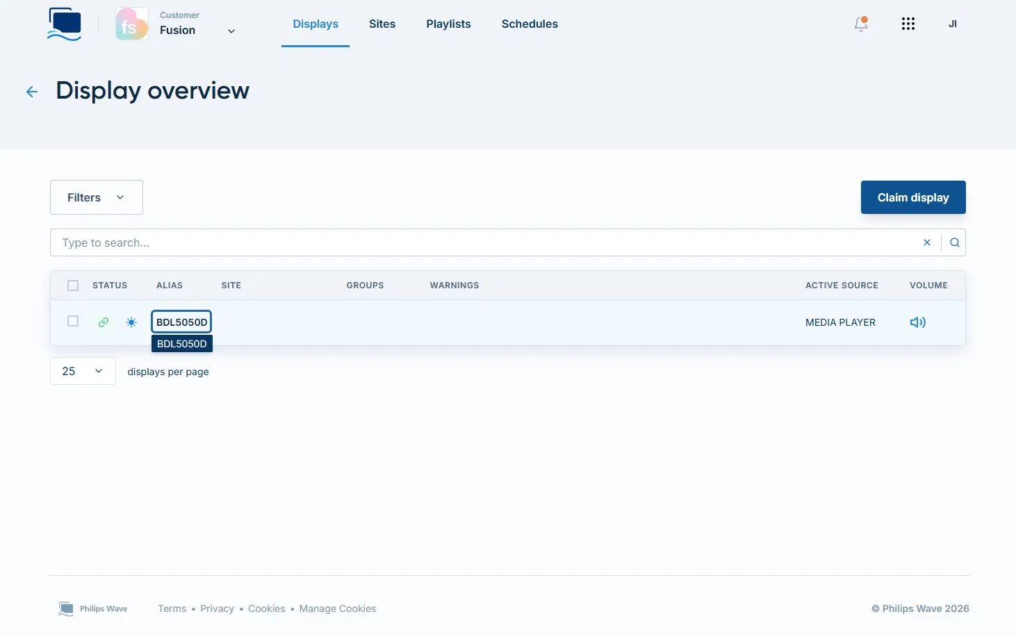Clear the search field with the X icon
The image size is (1016, 637).
point(927,242)
